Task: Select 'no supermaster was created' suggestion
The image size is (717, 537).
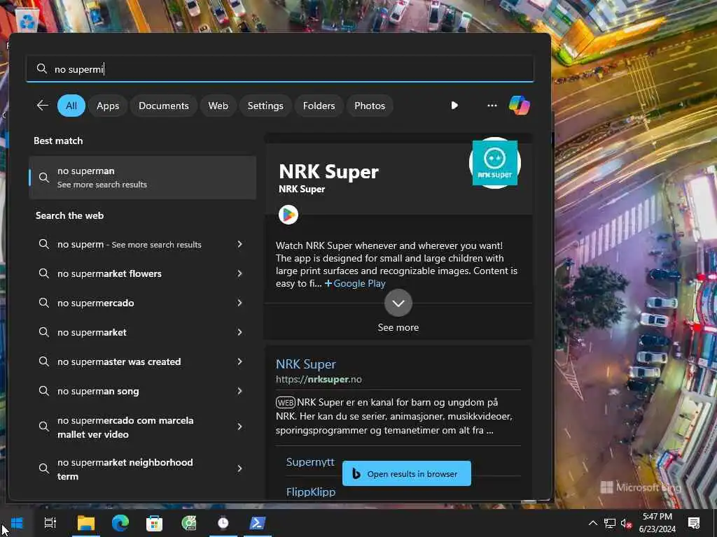Action: coord(119,361)
